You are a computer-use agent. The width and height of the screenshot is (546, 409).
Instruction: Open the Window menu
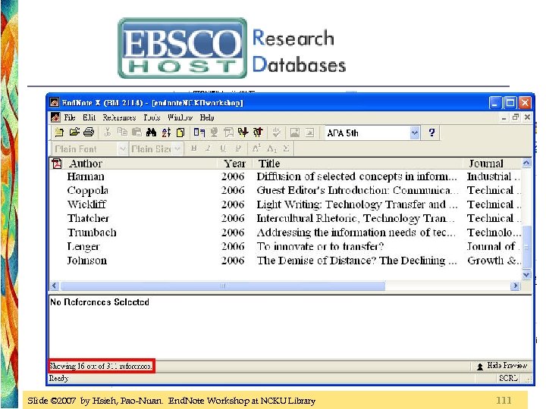click(x=180, y=117)
